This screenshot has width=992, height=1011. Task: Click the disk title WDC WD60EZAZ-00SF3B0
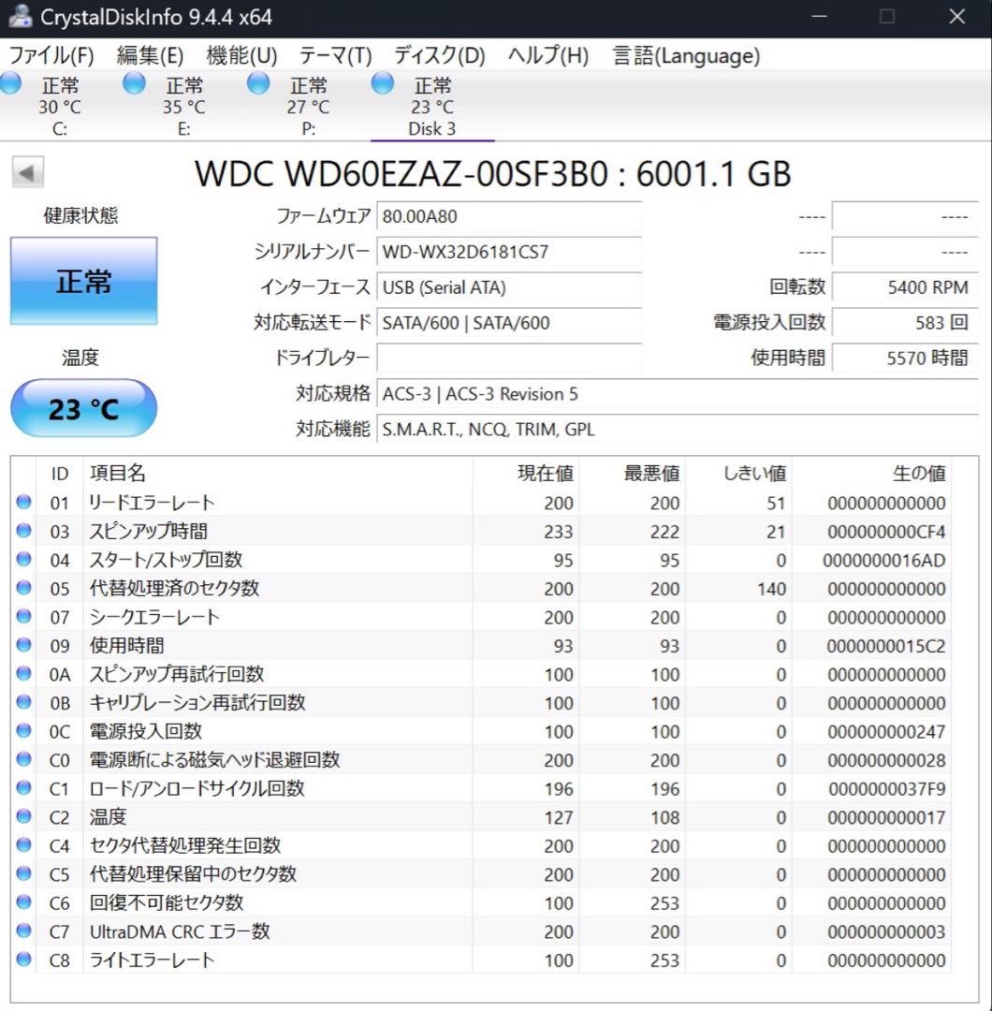(401, 173)
